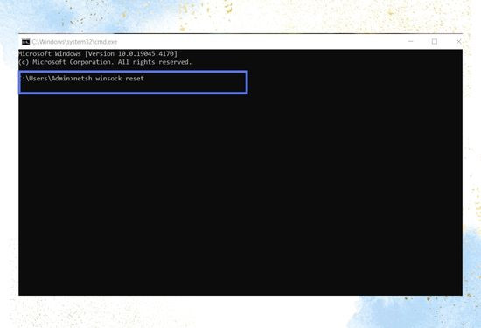The image size is (481, 328).
Task: Close the Command Prompt window
Action: coord(458,41)
